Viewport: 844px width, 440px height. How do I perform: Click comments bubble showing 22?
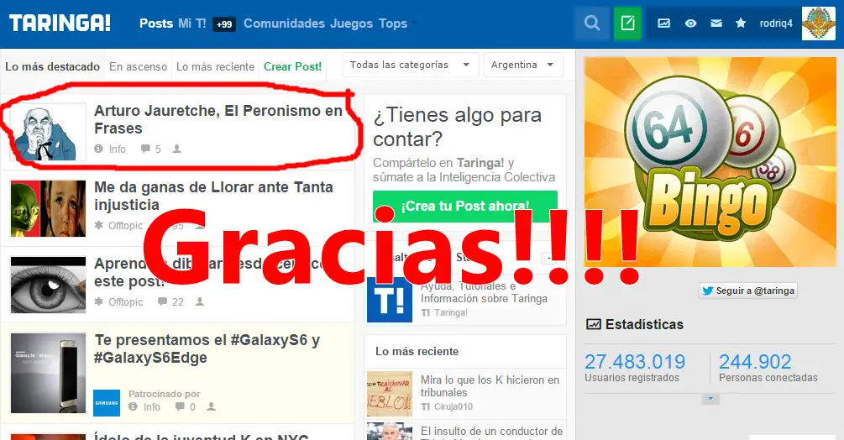(x=163, y=301)
